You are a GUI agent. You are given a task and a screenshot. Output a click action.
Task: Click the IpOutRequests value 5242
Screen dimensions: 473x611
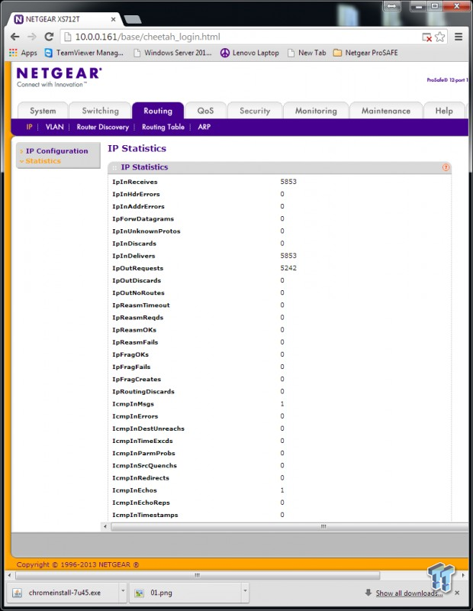pos(288,268)
